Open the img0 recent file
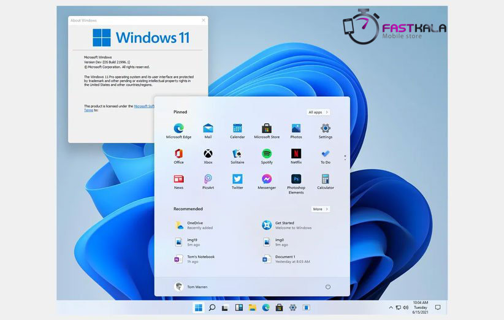 point(275,242)
